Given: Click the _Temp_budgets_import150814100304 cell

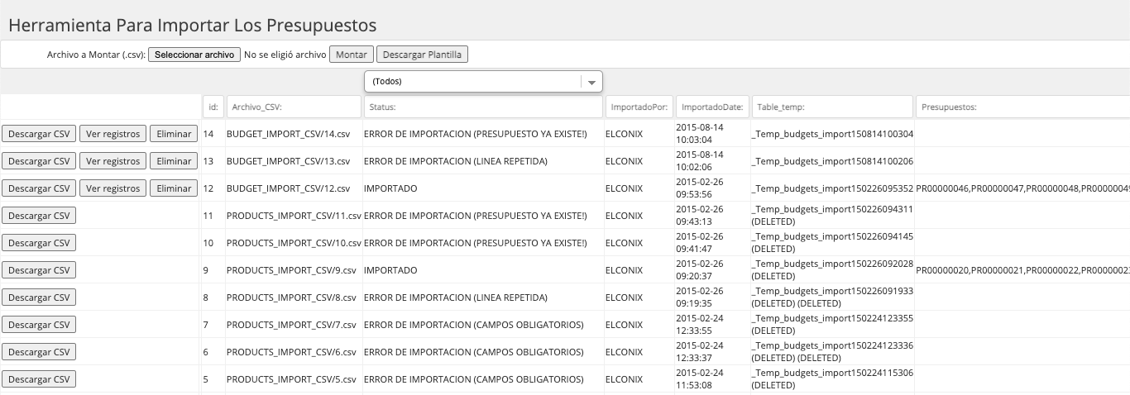Looking at the screenshot, I should (832, 134).
